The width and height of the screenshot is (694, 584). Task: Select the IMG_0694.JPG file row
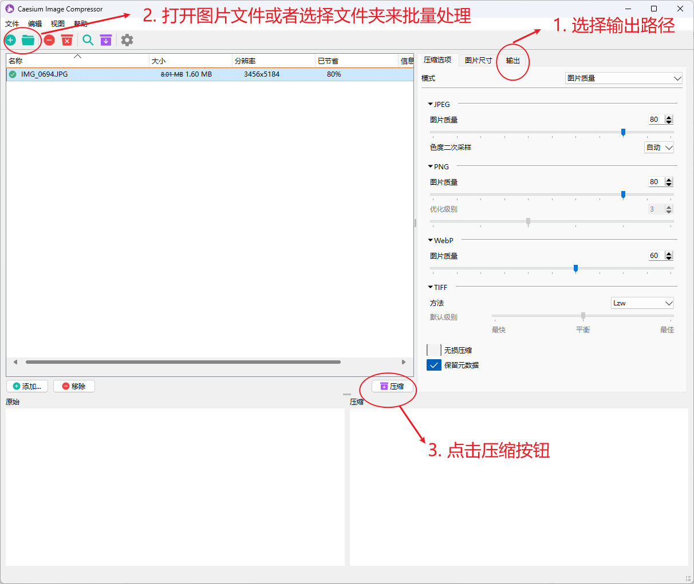point(210,74)
